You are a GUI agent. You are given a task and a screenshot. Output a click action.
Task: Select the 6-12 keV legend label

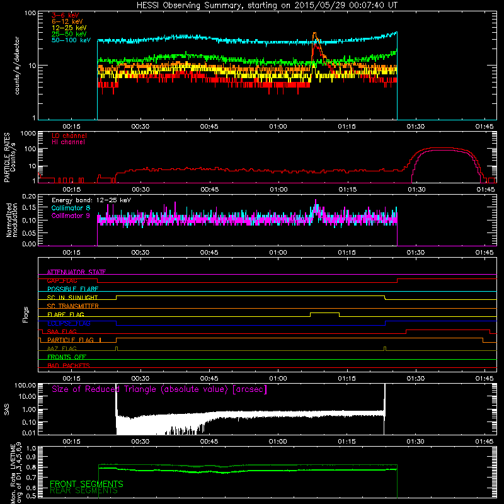click(67, 21)
